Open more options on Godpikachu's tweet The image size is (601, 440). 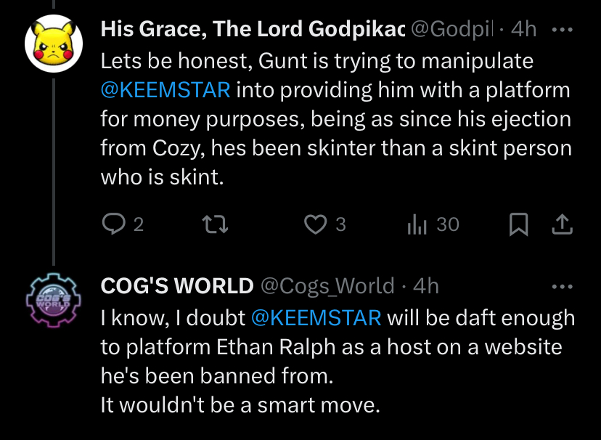click(x=563, y=29)
